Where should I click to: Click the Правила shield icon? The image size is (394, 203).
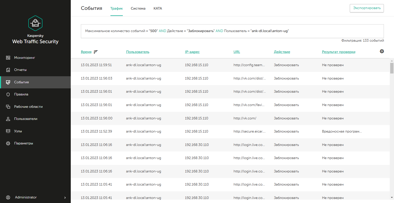coord(8,94)
